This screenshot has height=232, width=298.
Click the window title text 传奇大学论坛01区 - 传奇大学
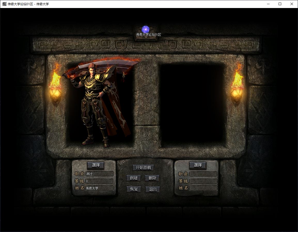tap(28, 4)
